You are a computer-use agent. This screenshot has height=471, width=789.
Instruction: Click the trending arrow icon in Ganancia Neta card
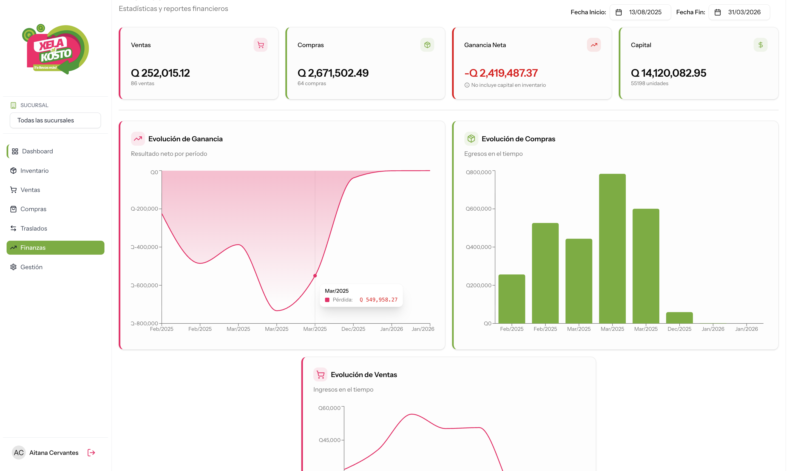594,45
